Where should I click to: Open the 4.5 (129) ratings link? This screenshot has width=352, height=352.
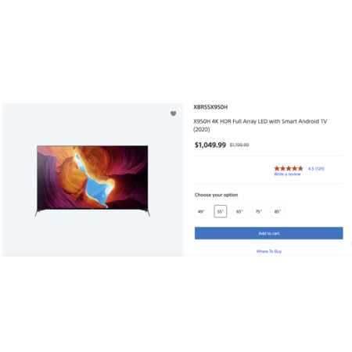[316, 169]
